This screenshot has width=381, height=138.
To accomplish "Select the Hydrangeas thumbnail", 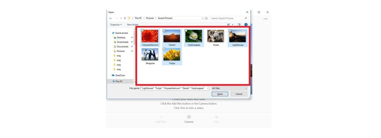I will coord(194,36).
